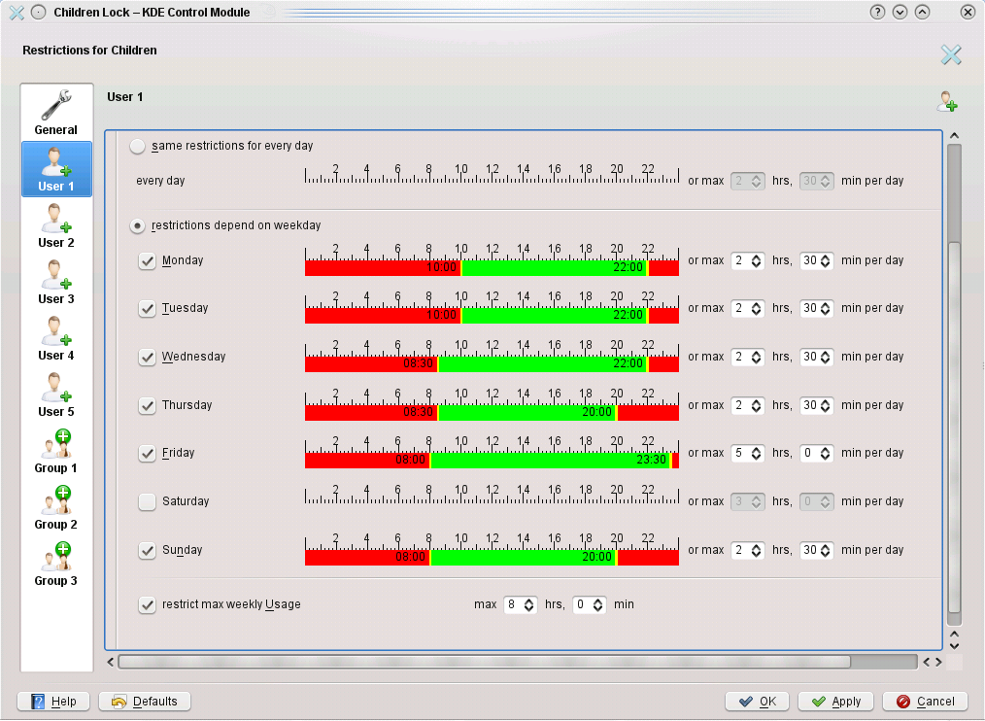Click the every day time ruler
This screenshot has width=985, height=721.
coord(492,174)
